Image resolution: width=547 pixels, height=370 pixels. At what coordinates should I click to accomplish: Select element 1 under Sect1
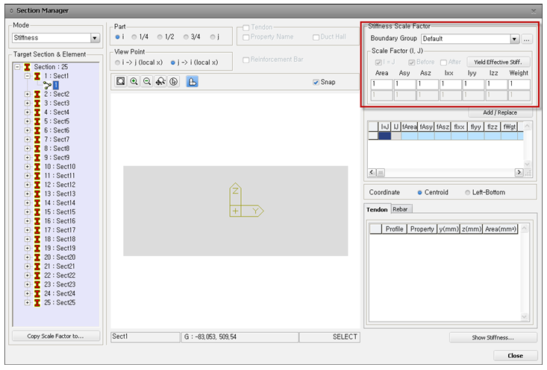[x=56, y=85]
